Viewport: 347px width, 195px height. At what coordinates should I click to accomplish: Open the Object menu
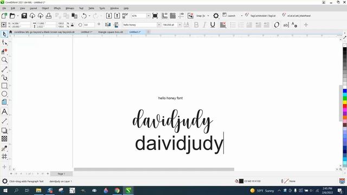pyautogui.click(x=46, y=8)
